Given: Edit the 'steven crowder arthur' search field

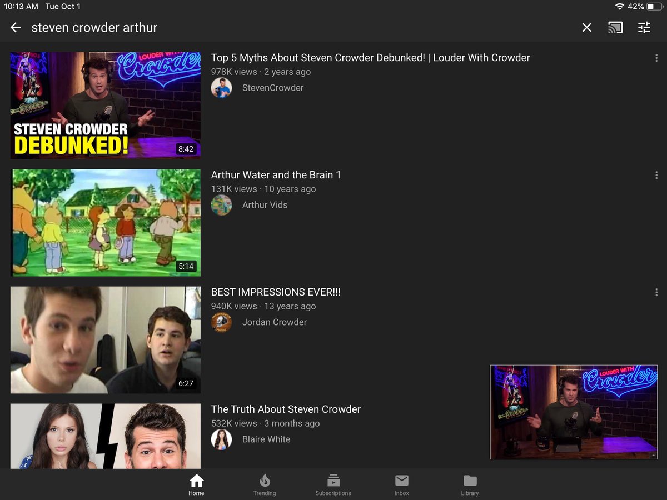Looking at the screenshot, I should coord(94,27).
